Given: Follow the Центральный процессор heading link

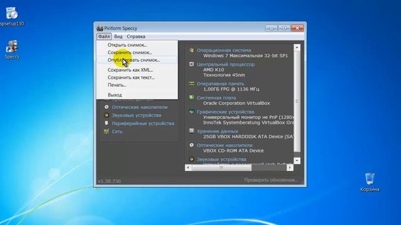Looking at the screenshot, I should (x=226, y=64).
